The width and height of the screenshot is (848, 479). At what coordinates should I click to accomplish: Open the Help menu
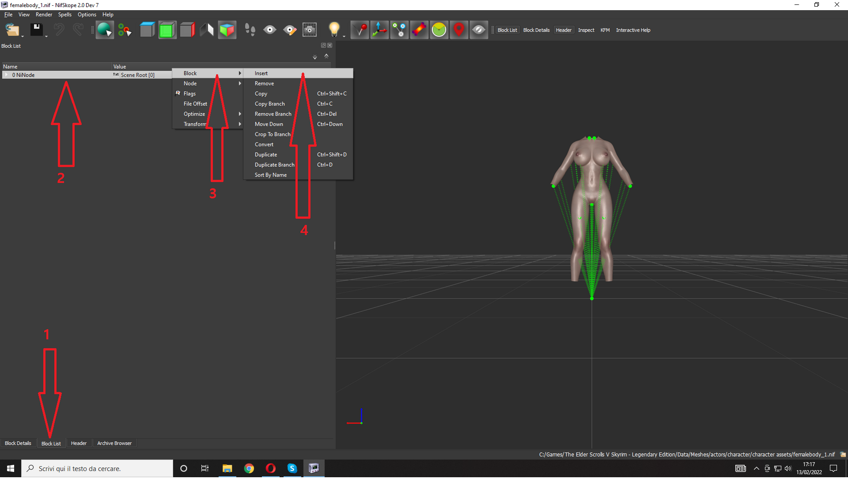108,15
